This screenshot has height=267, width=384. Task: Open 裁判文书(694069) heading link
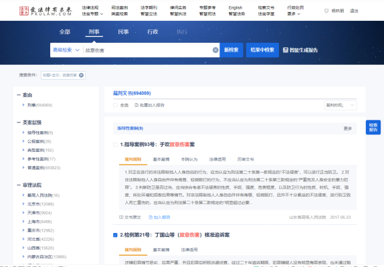click(132, 93)
